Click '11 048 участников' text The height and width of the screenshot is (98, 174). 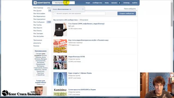pos(74,62)
